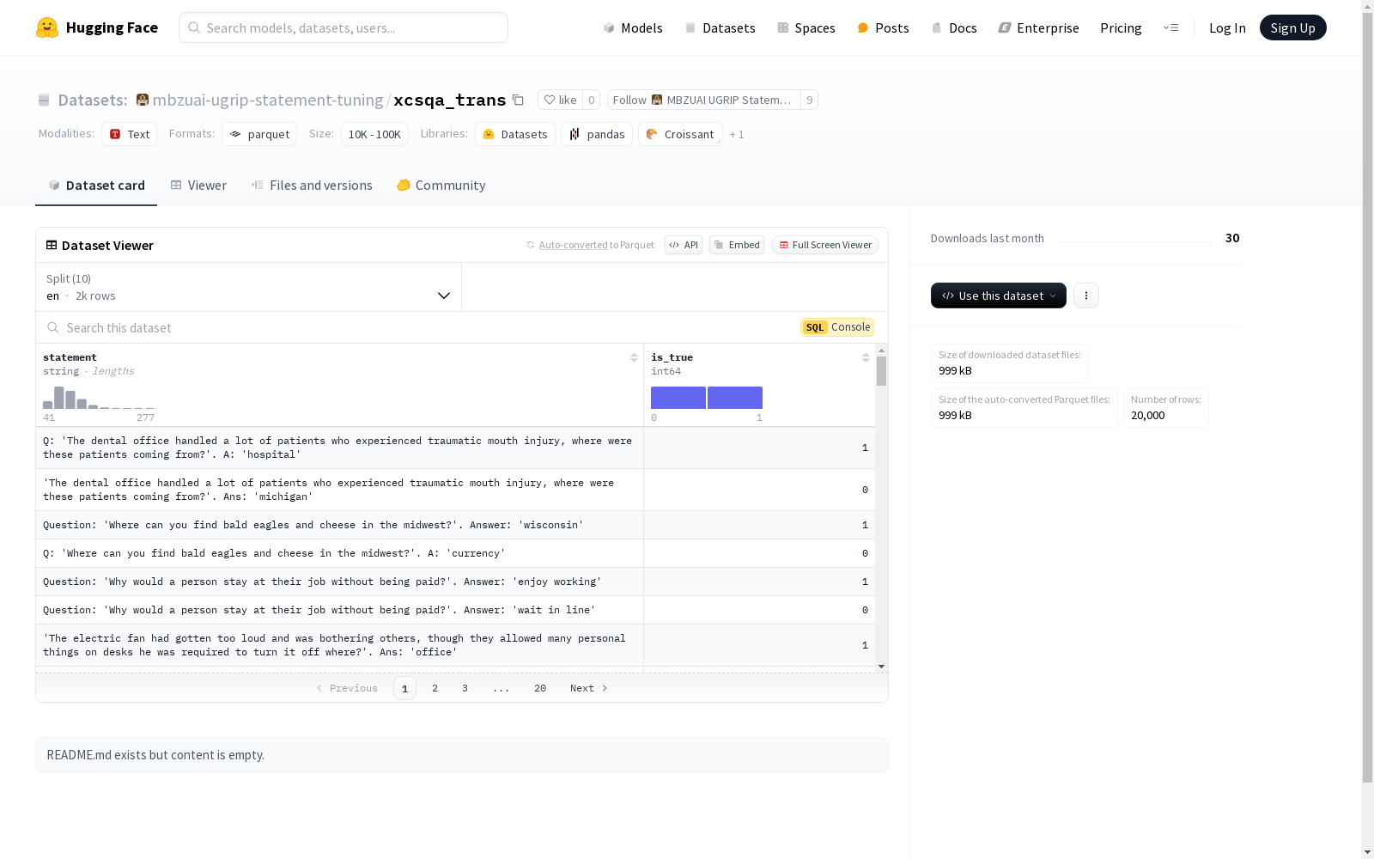Copy dataset name with the copy icon
Screen dimensions: 1374x859
(518, 100)
